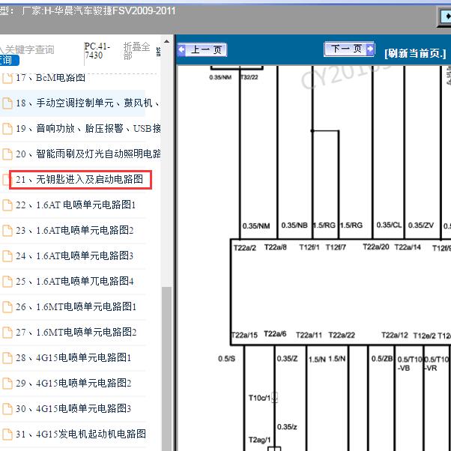The height and width of the screenshot is (451, 451).
Task: Click wire label 0.35/NB in diagram
Action: coord(294,225)
